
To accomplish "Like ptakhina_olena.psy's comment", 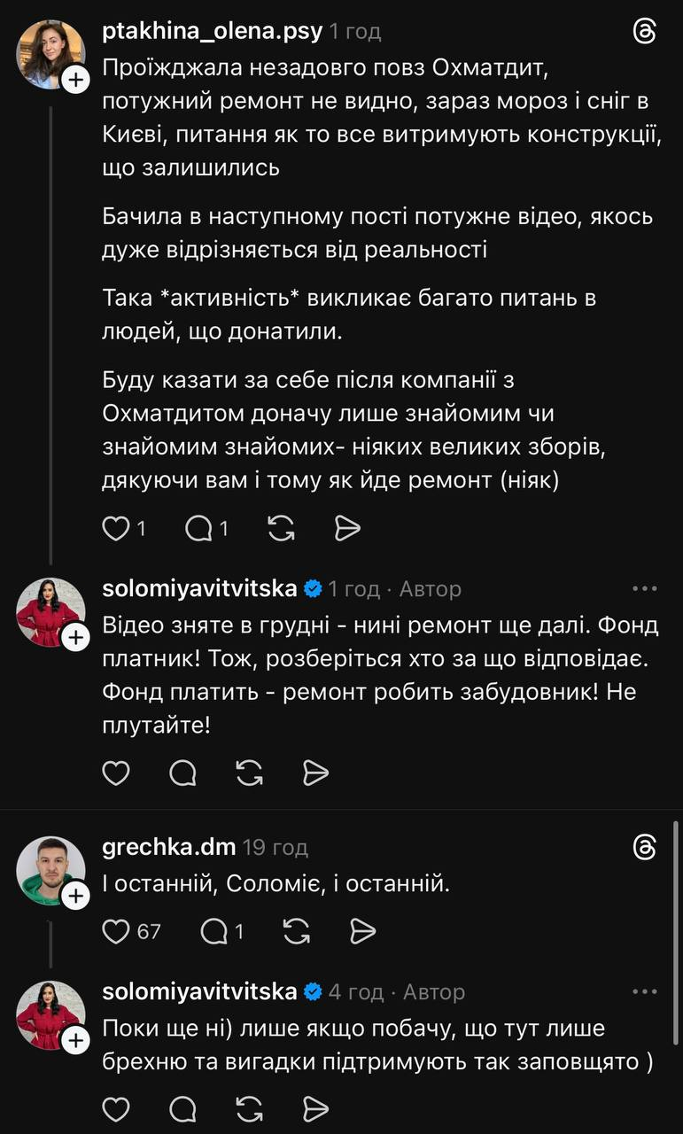I will click(x=117, y=529).
